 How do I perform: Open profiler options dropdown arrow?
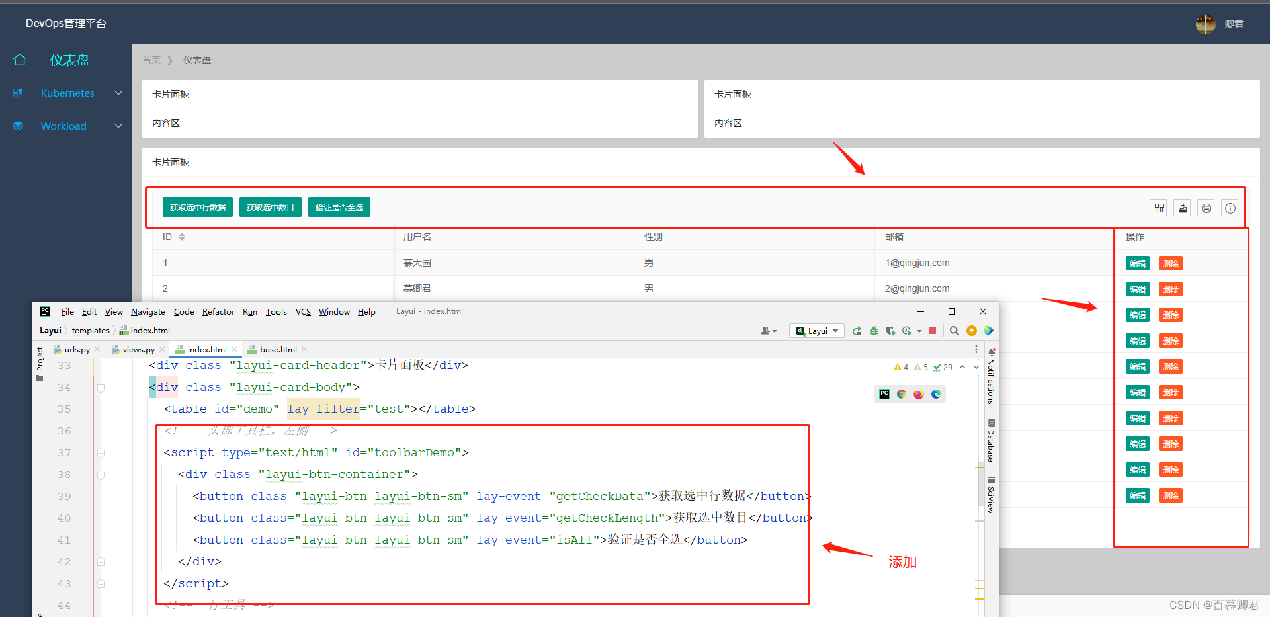point(919,331)
